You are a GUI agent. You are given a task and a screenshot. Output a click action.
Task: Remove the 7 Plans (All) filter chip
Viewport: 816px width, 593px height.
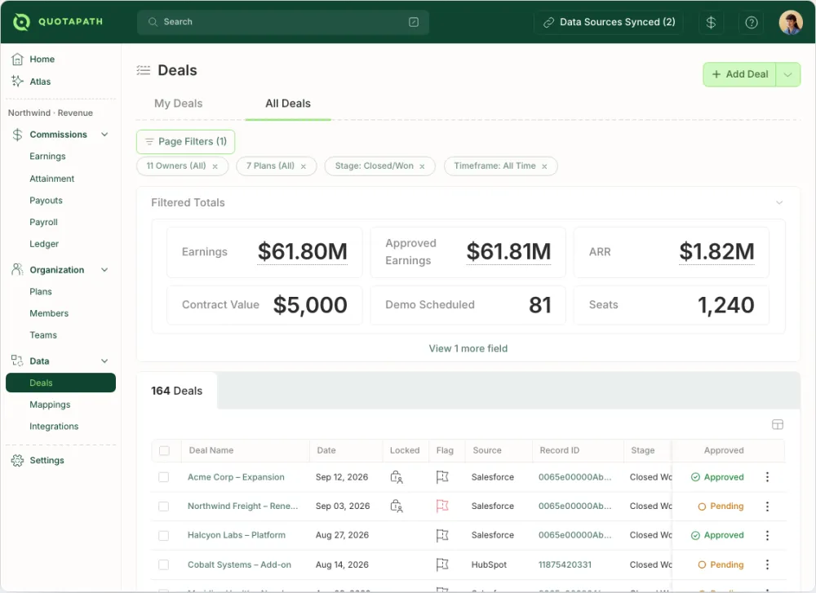click(304, 166)
